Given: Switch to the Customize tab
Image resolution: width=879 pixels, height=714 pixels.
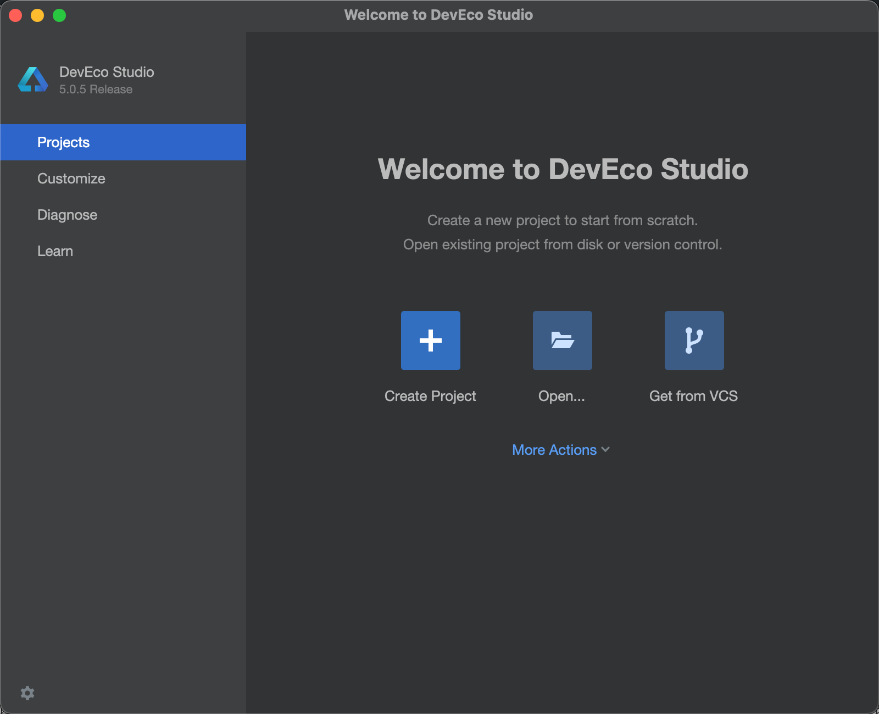Looking at the screenshot, I should (x=71, y=178).
